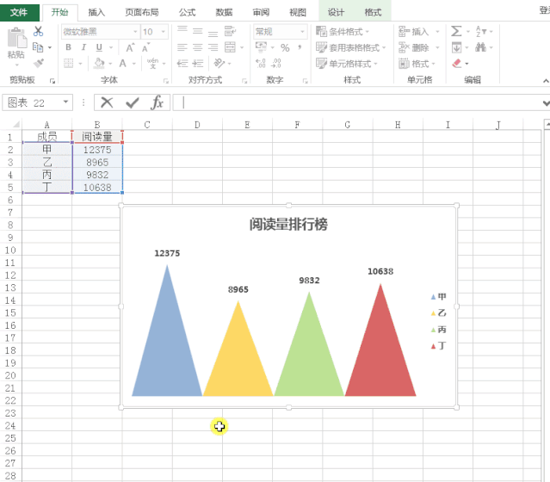Apply comma style
Viewport: 550px width, 482px height.
[300, 47]
